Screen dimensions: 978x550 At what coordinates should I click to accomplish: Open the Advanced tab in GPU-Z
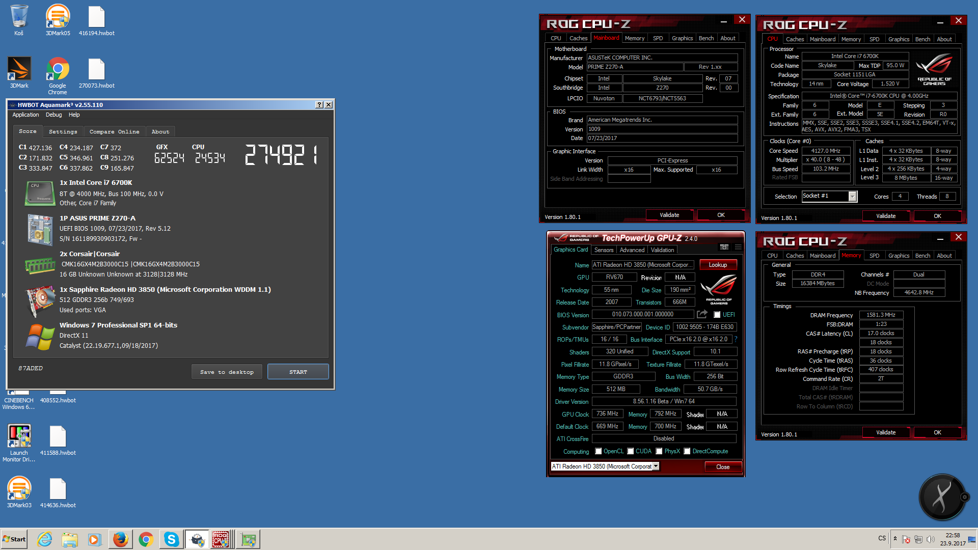pyautogui.click(x=632, y=250)
